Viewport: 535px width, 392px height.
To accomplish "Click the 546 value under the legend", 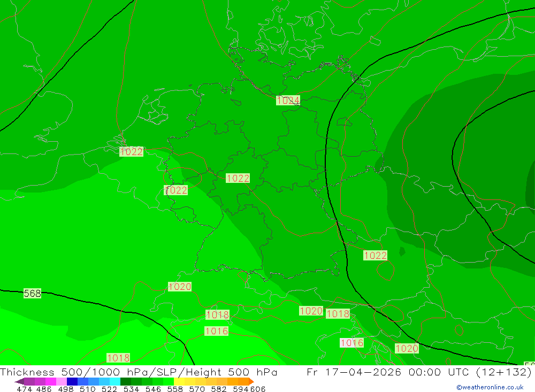I will (x=153, y=389).
